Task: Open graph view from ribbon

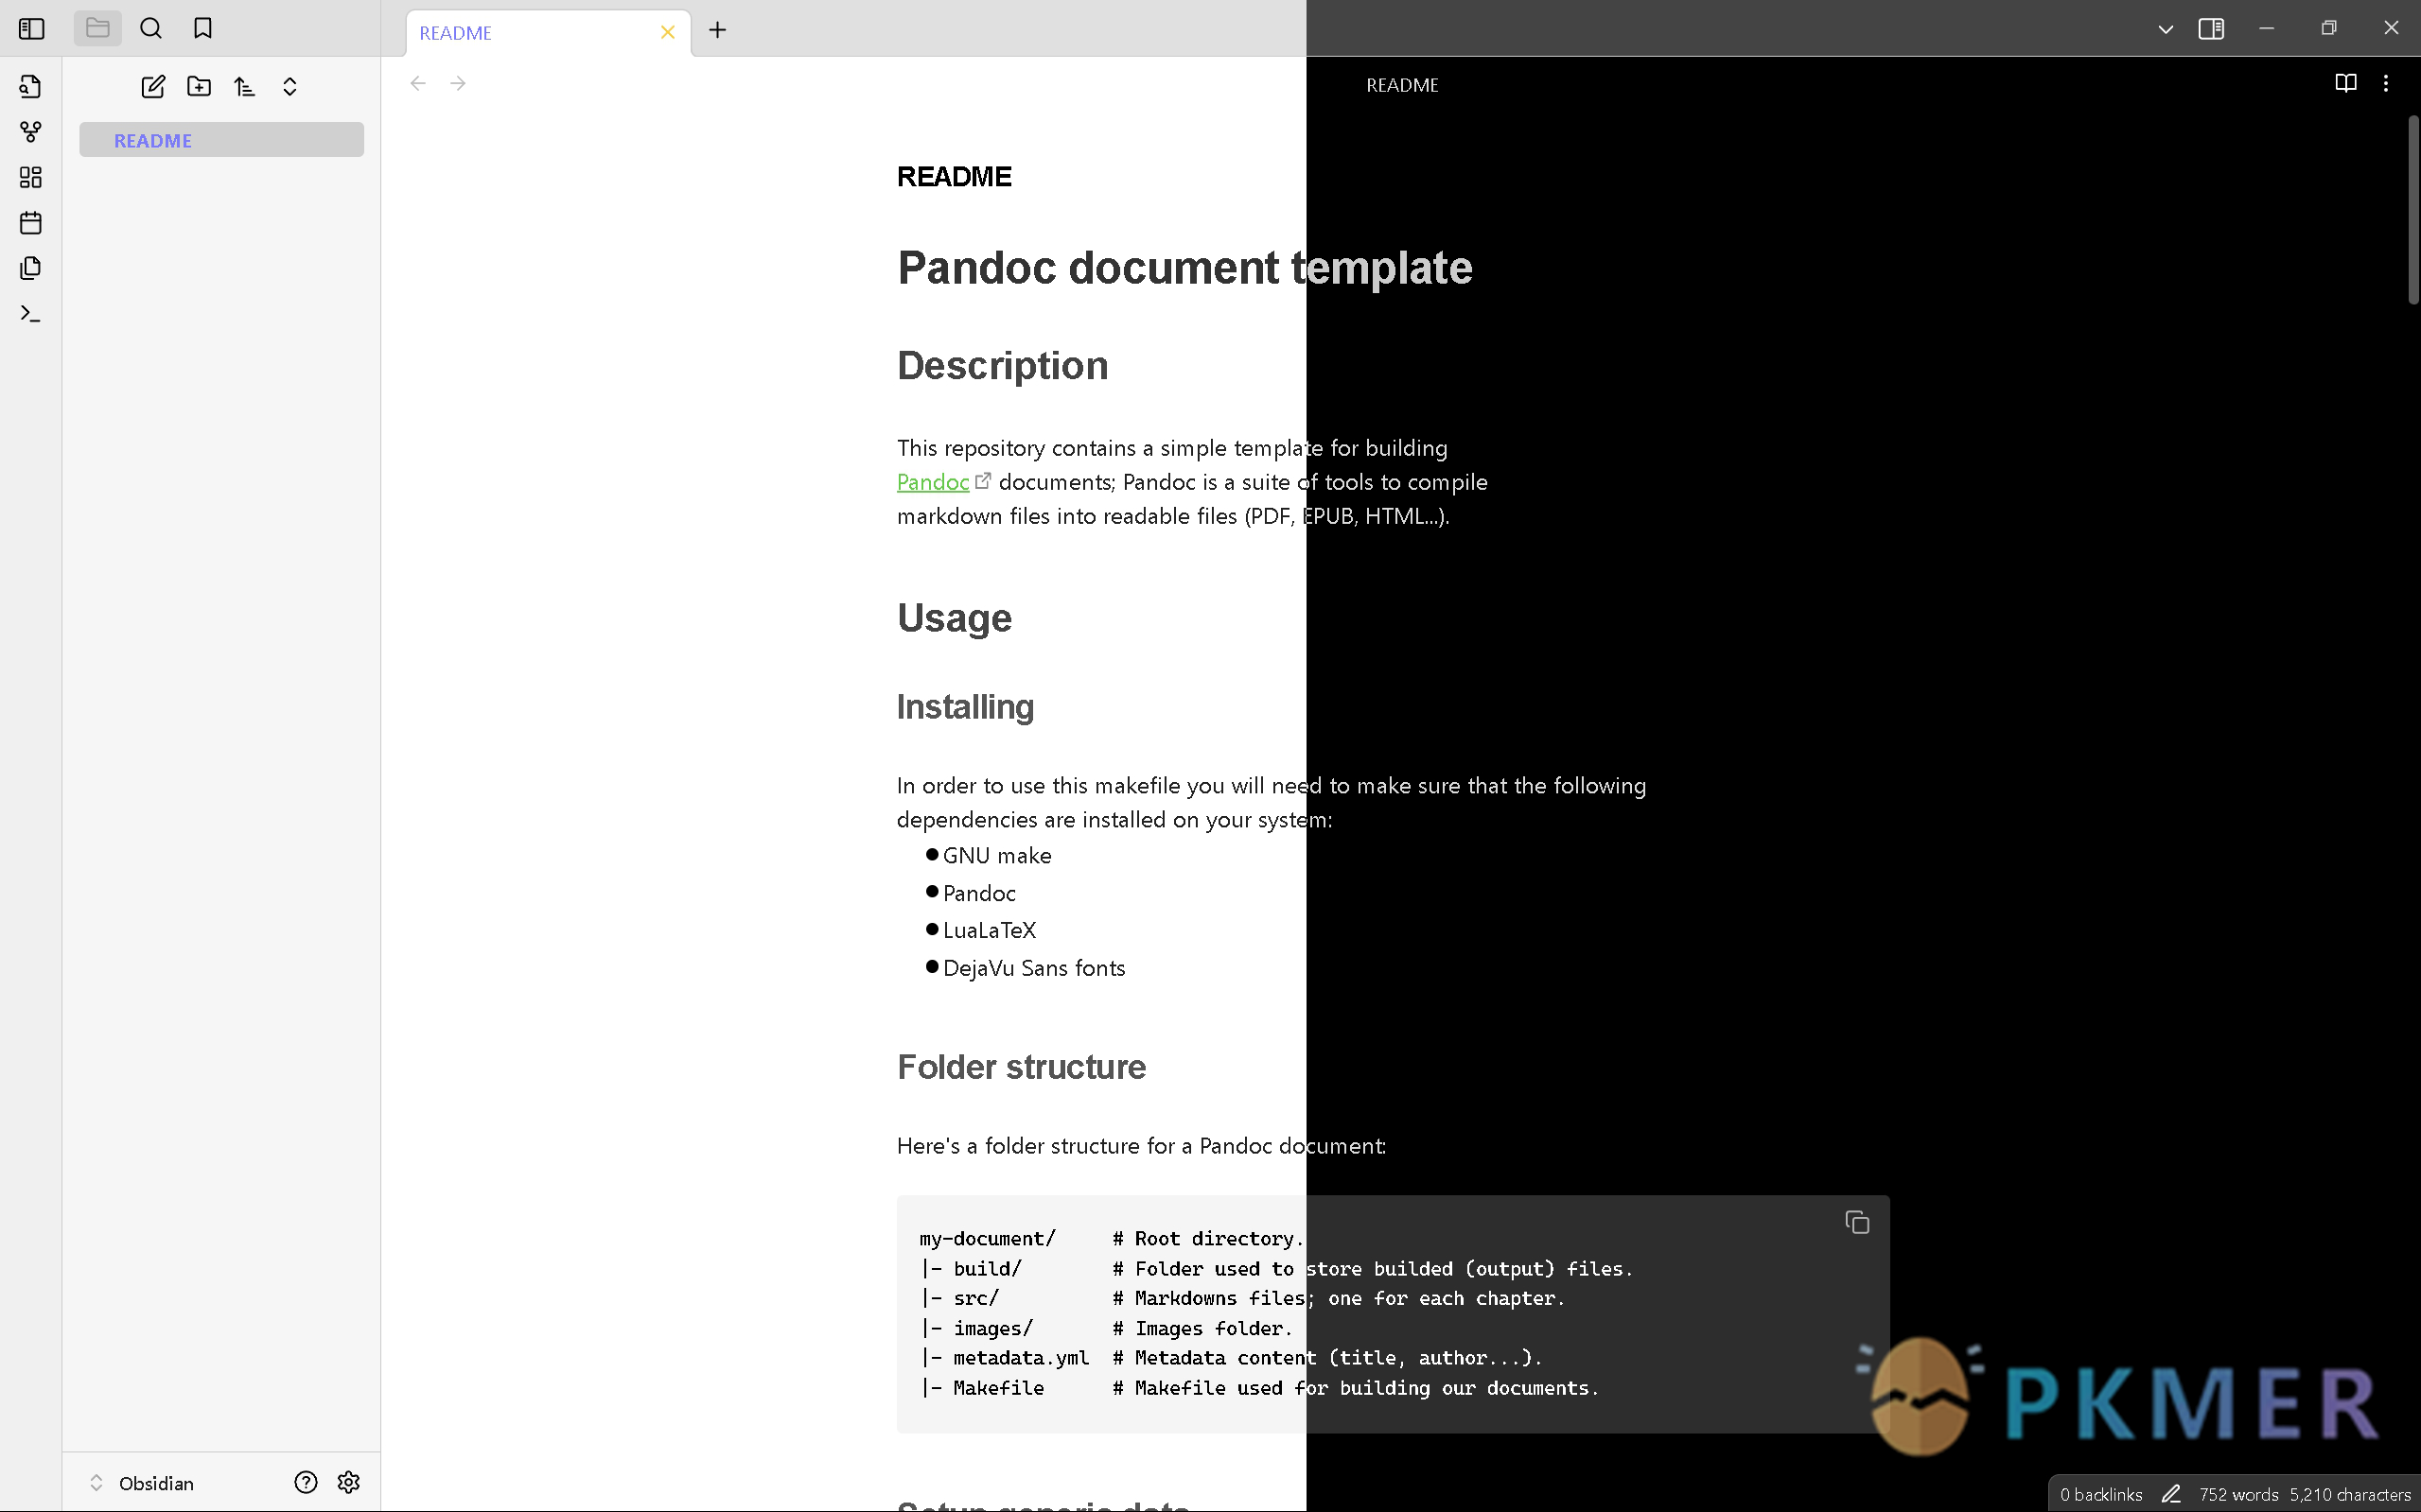Action: [31, 132]
